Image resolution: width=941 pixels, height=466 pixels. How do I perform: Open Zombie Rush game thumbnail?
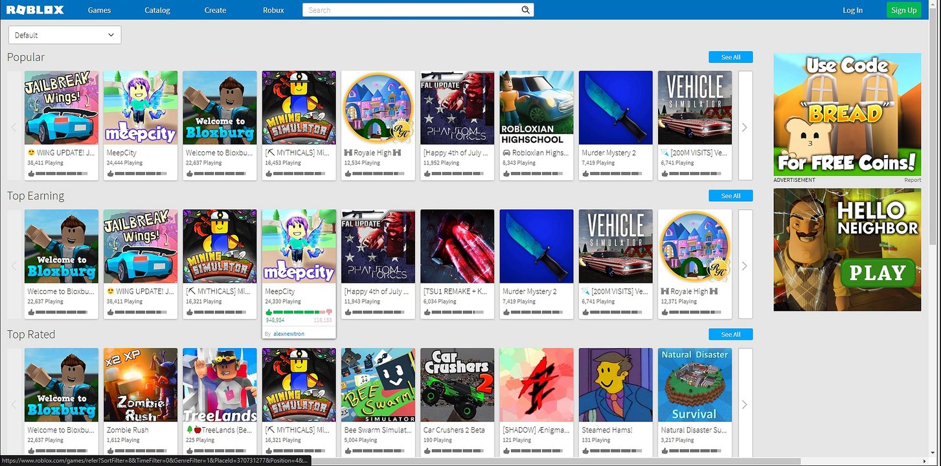pyautogui.click(x=141, y=384)
